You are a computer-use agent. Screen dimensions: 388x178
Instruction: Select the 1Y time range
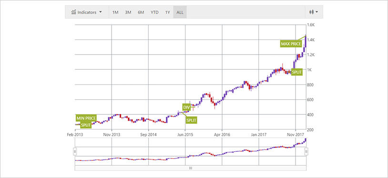tap(167, 12)
